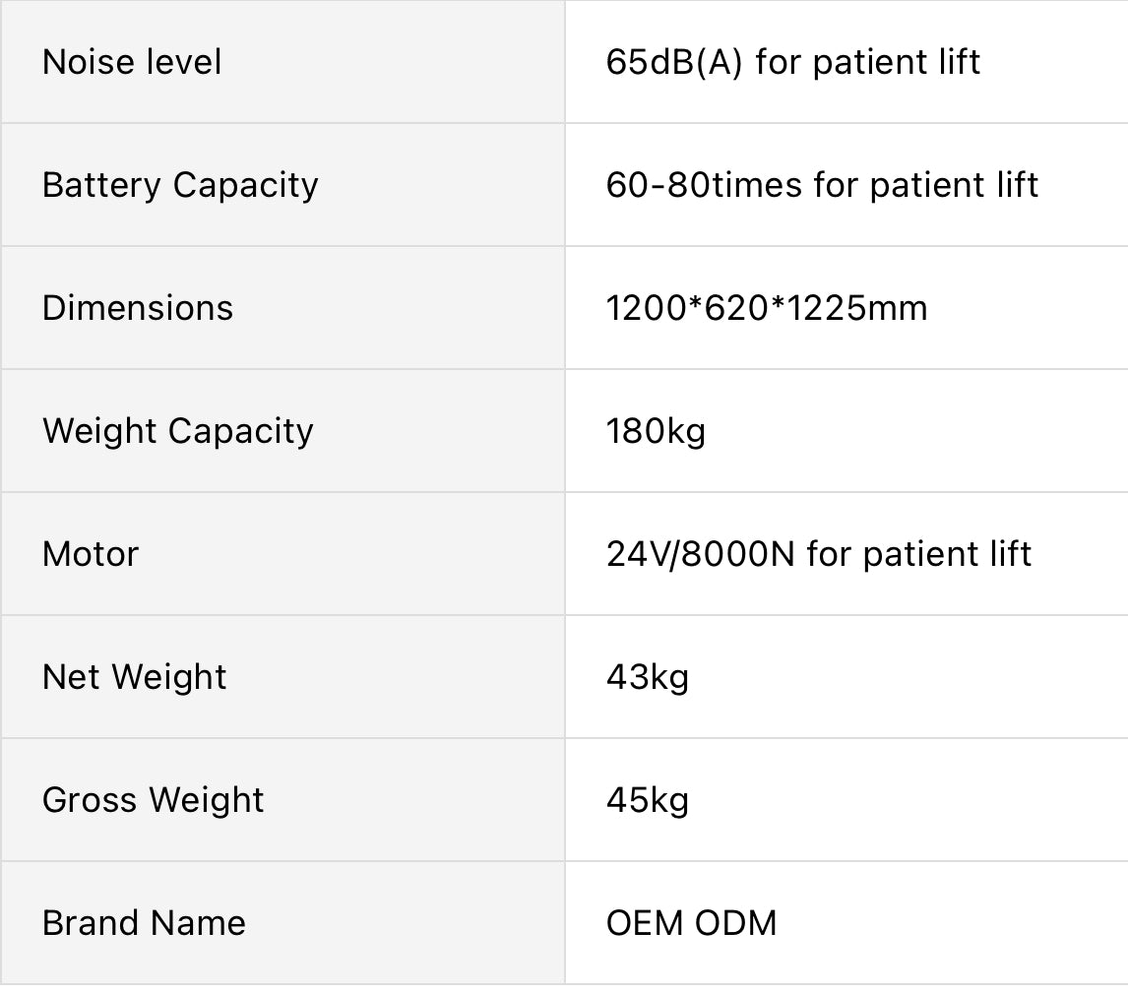Click the Gross Weight row label
The image size is (1128, 992).
(154, 800)
